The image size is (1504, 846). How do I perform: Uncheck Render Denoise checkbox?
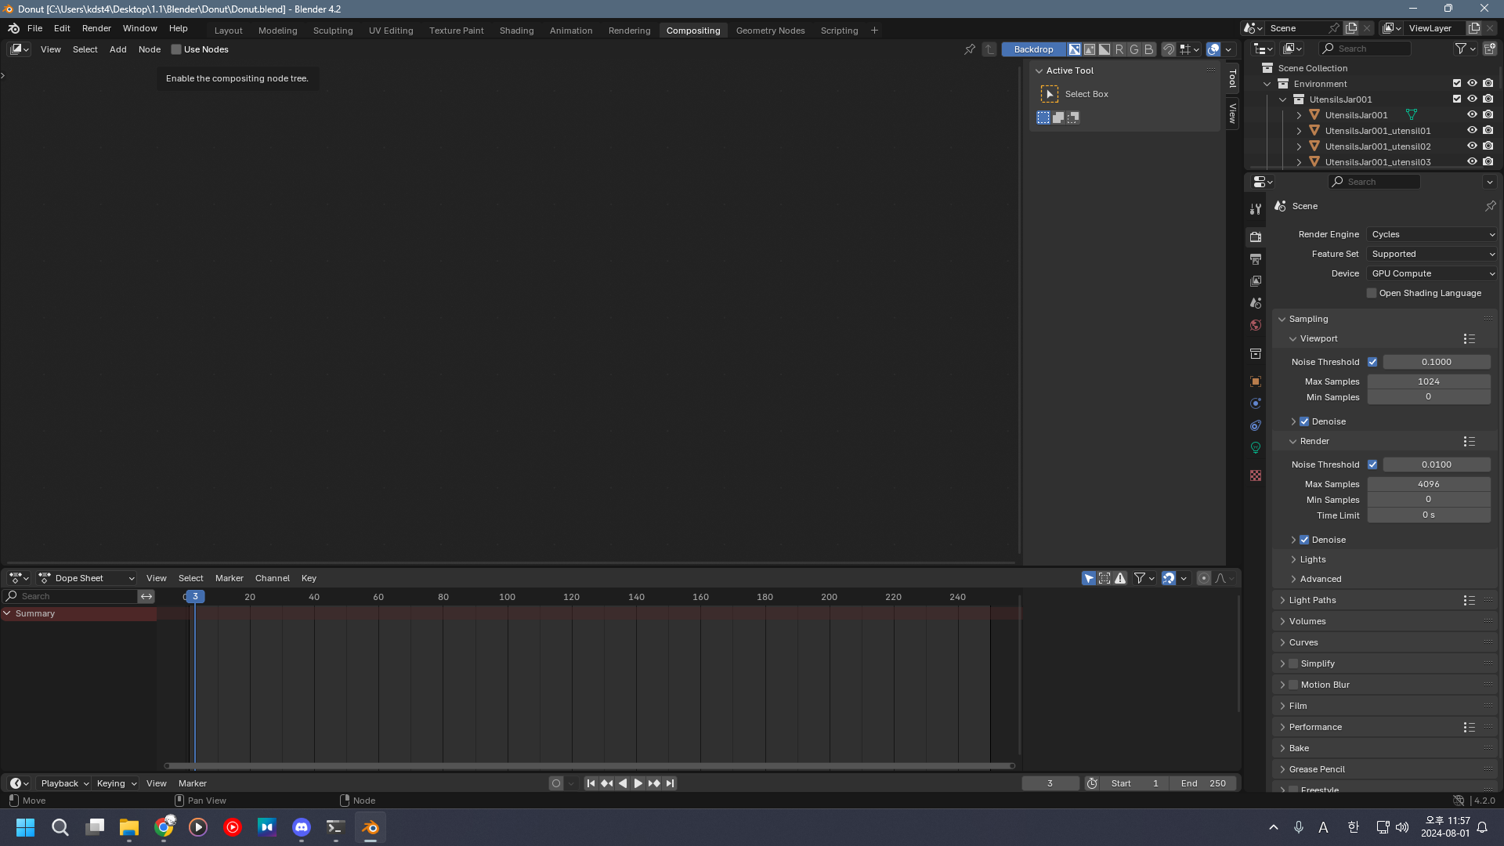tap(1304, 540)
